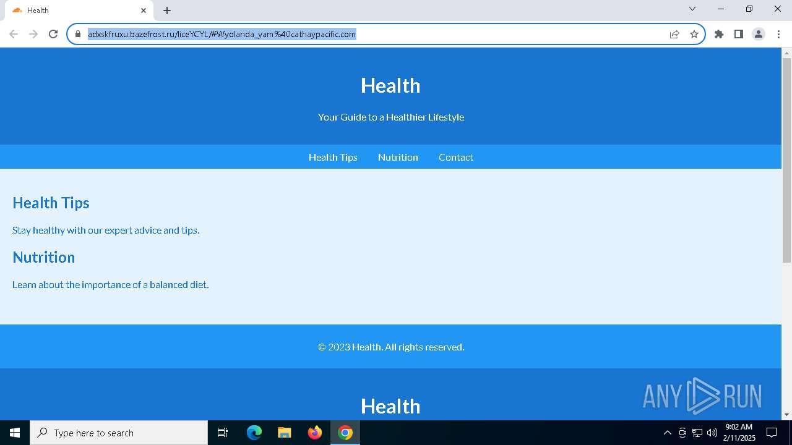Click the lock icon in address bar
The width and height of the screenshot is (792, 445).
pyautogui.click(x=78, y=34)
